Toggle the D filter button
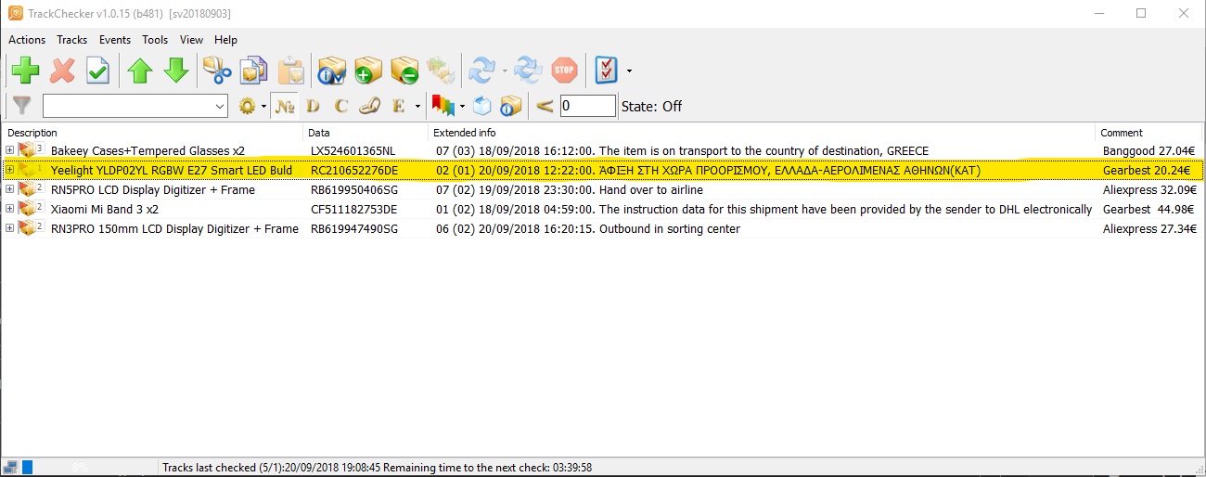The height and width of the screenshot is (477, 1206). click(313, 106)
